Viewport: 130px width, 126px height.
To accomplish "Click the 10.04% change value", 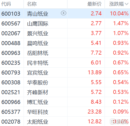I will point(119,14).
